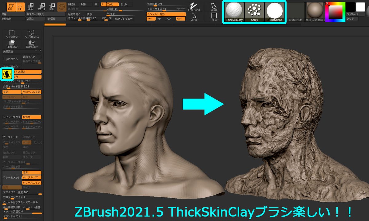The width and height of the screenshot is (369, 221).
Task: Adjust the ドローサイズ 40 slider
Action: pyautogui.click(x=166, y=9)
